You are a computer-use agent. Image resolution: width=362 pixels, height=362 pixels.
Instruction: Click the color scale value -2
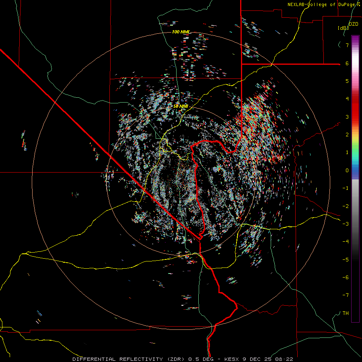(346, 206)
